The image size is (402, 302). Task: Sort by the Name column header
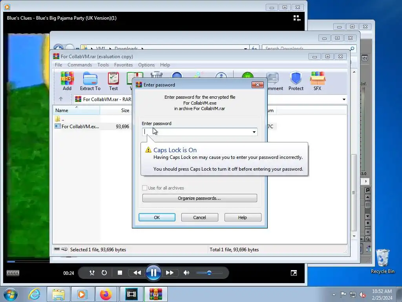coord(76,110)
